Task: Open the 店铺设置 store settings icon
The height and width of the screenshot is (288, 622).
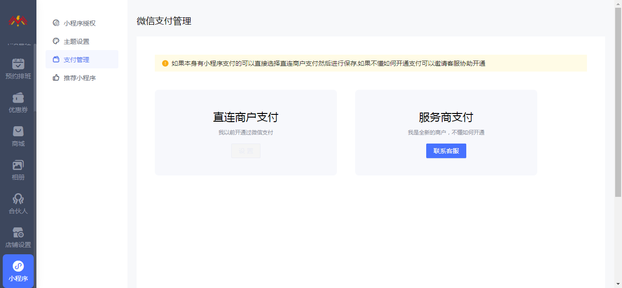Action: point(18,232)
